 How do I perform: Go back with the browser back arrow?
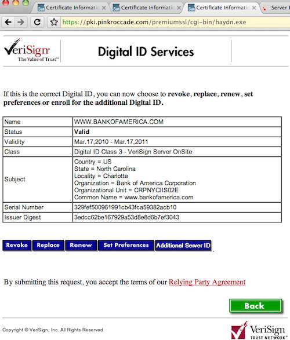8,22
